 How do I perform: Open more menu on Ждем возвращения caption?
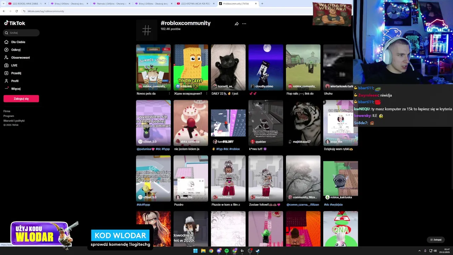(x=207, y=93)
